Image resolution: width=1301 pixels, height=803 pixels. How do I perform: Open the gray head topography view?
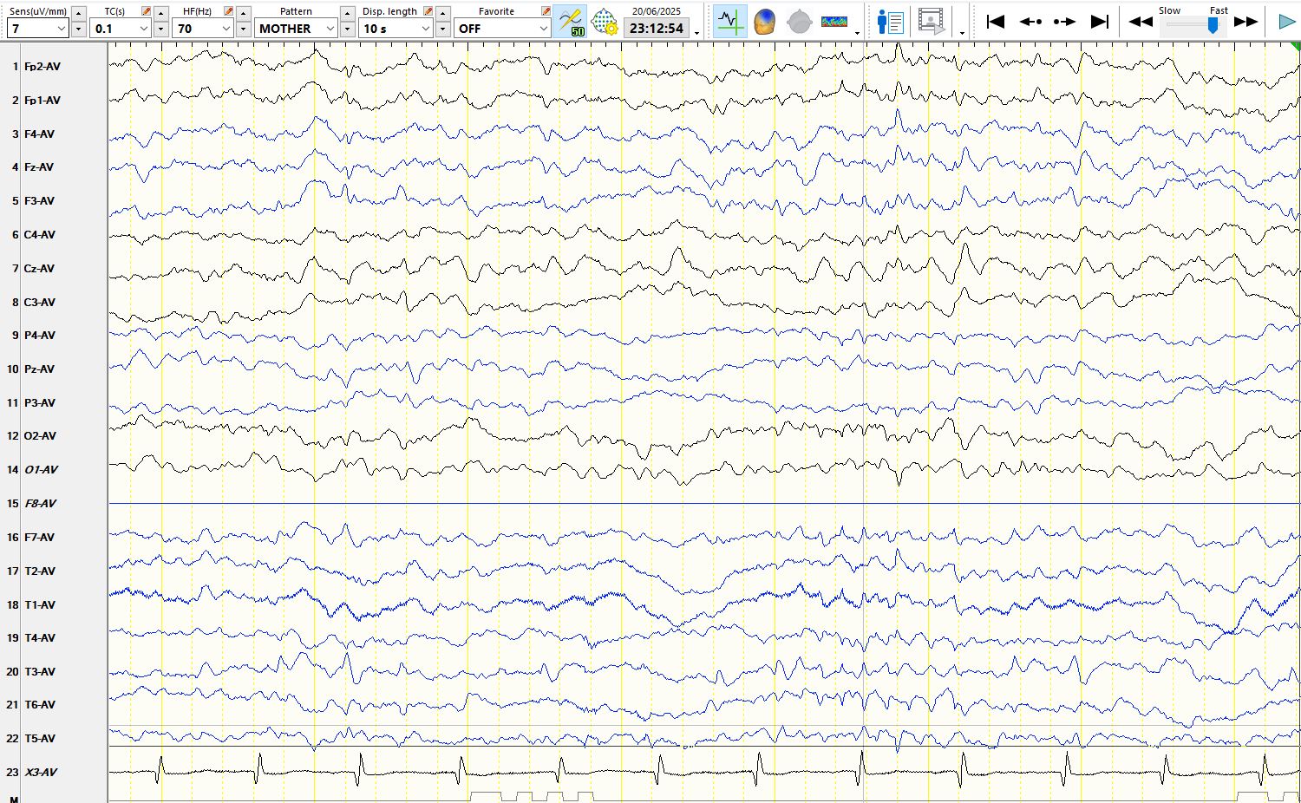tap(799, 22)
